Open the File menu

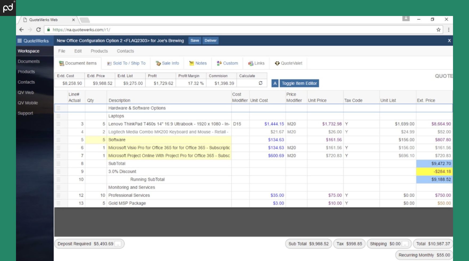click(x=62, y=51)
